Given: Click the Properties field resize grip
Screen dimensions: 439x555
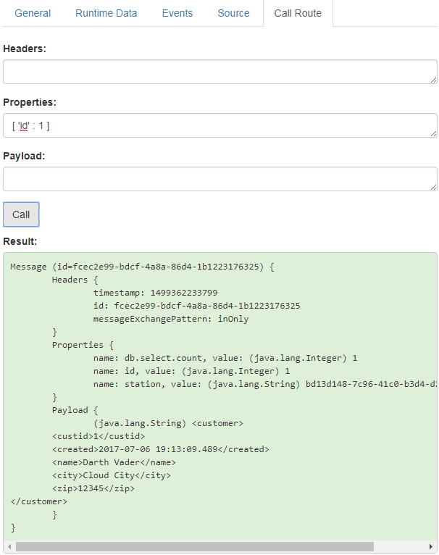Looking at the screenshot, I should pyautogui.click(x=433, y=133).
